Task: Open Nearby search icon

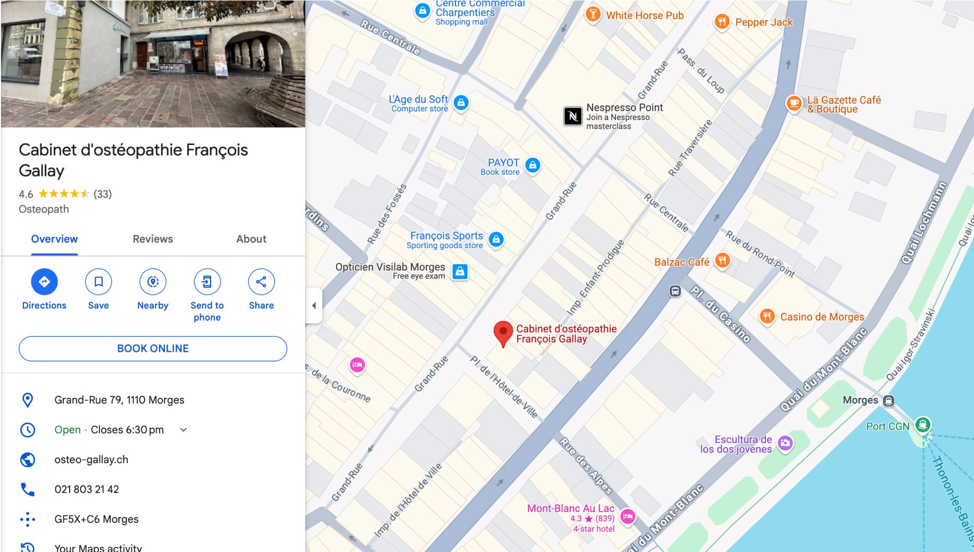Action: [153, 282]
